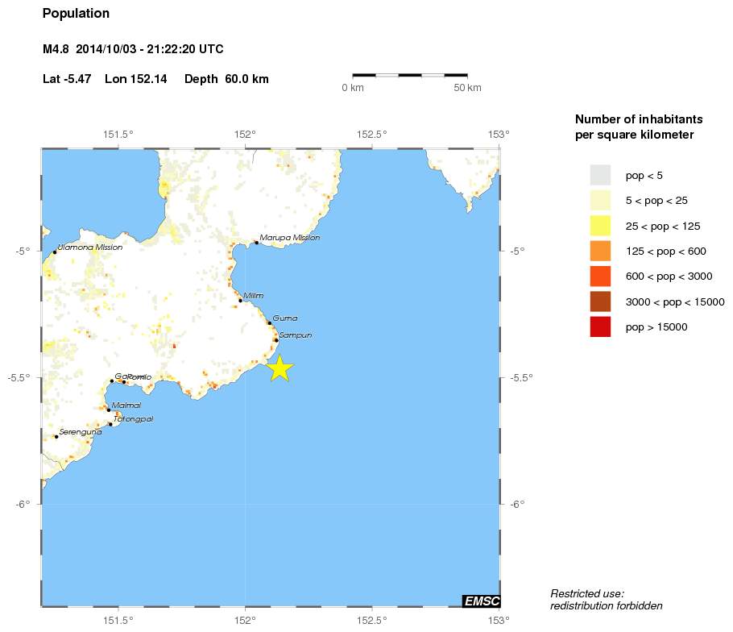Click the Malmal town marker dot
This screenshot has height=632, width=733.
109,410
